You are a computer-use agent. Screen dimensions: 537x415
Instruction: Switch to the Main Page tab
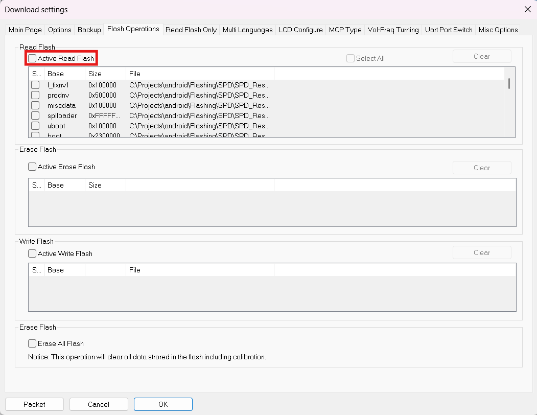pos(25,30)
